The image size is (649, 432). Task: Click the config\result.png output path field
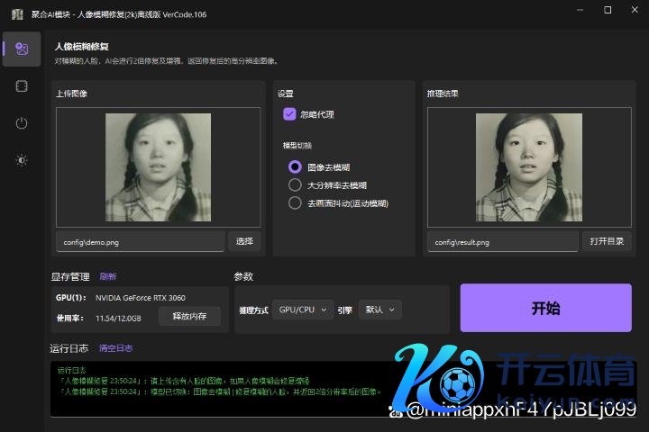tap(502, 242)
